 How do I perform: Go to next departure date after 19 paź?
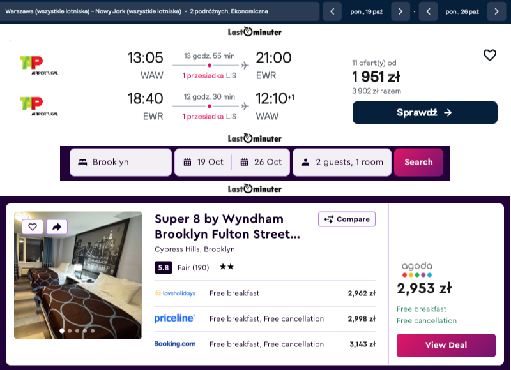pyautogui.click(x=400, y=11)
